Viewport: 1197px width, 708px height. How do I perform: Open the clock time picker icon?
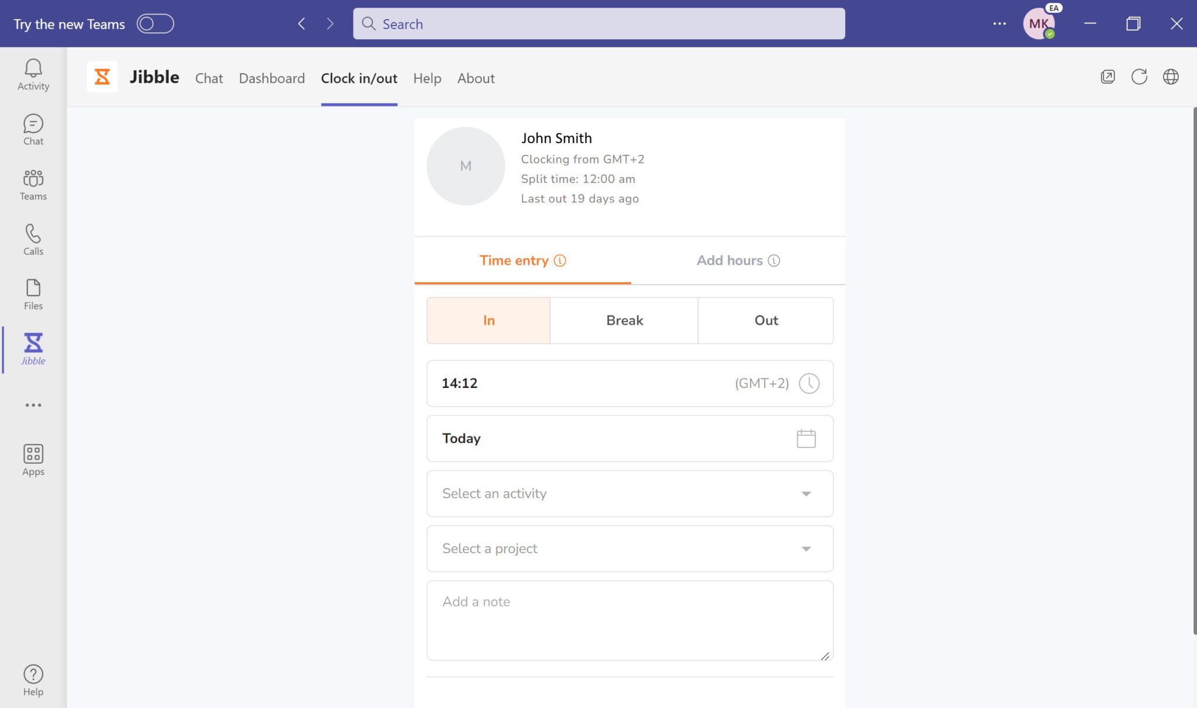[809, 384]
